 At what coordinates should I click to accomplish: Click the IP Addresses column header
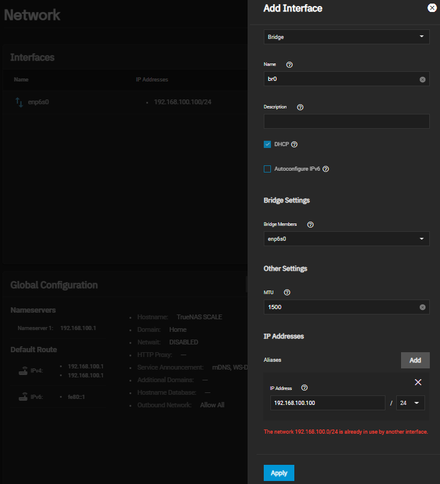point(152,80)
